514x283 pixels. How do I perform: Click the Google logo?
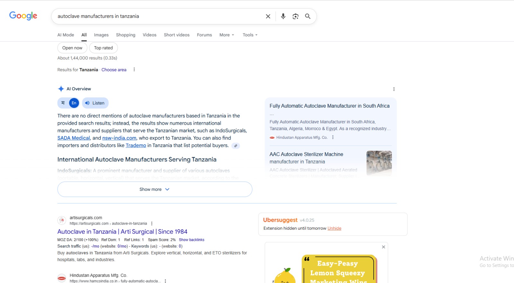click(23, 16)
